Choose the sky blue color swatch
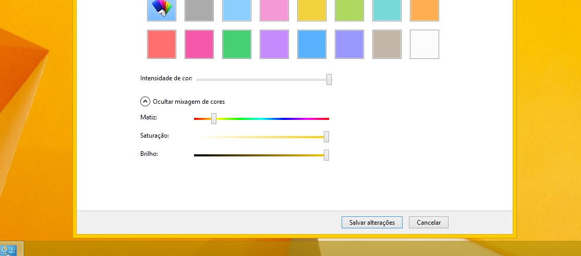The height and width of the screenshot is (256, 581). click(312, 44)
